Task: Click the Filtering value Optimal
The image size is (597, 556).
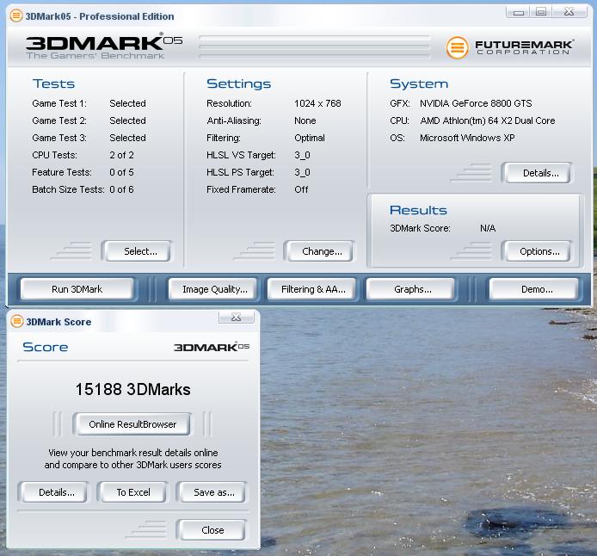Action: (x=310, y=138)
